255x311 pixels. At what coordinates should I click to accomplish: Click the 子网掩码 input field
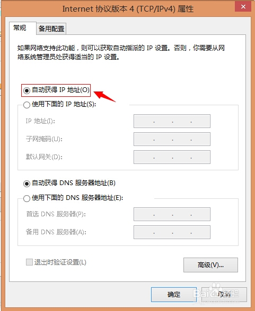tap(172, 139)
